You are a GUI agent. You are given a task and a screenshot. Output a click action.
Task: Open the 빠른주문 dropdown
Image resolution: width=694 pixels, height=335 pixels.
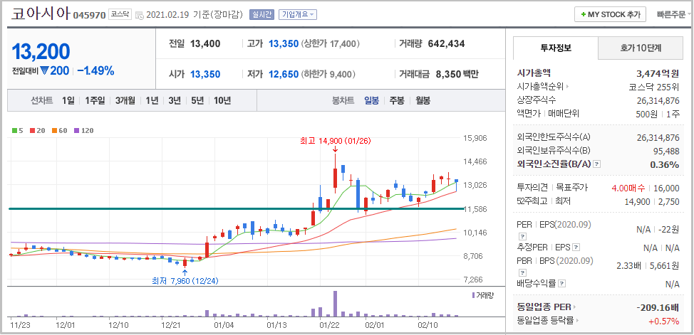pyautogui.click(x=674, y=14)
